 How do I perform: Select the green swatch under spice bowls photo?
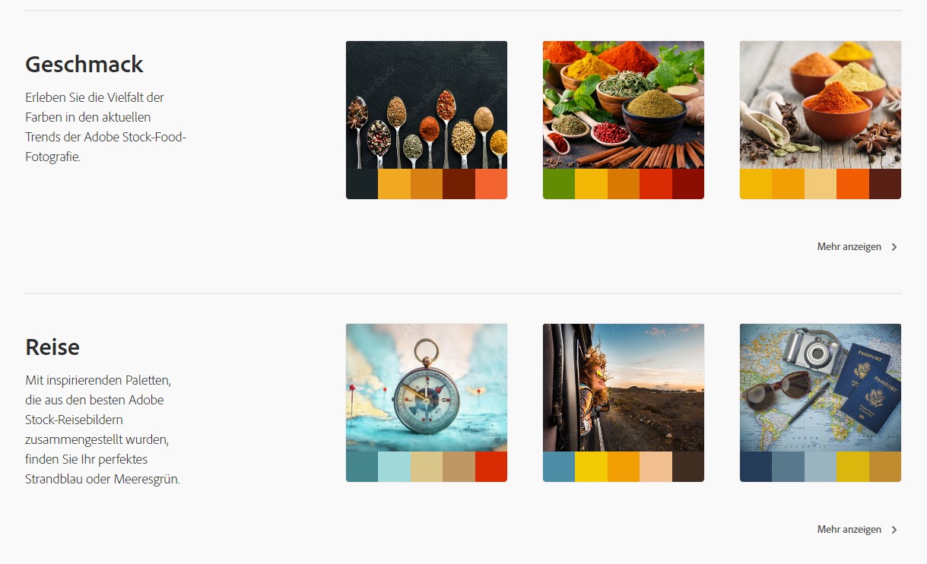[x=559, y=184]
